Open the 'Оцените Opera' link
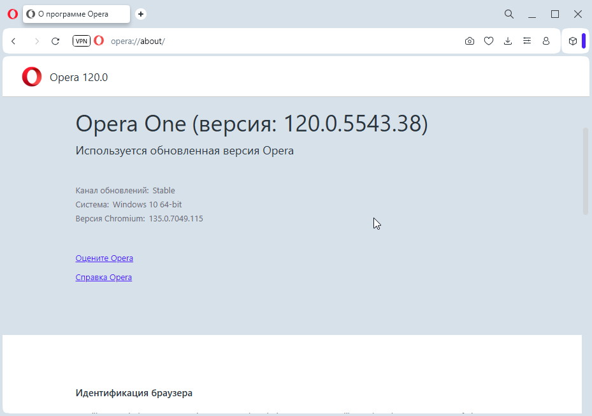592x416 pixels. pos(105,258)
